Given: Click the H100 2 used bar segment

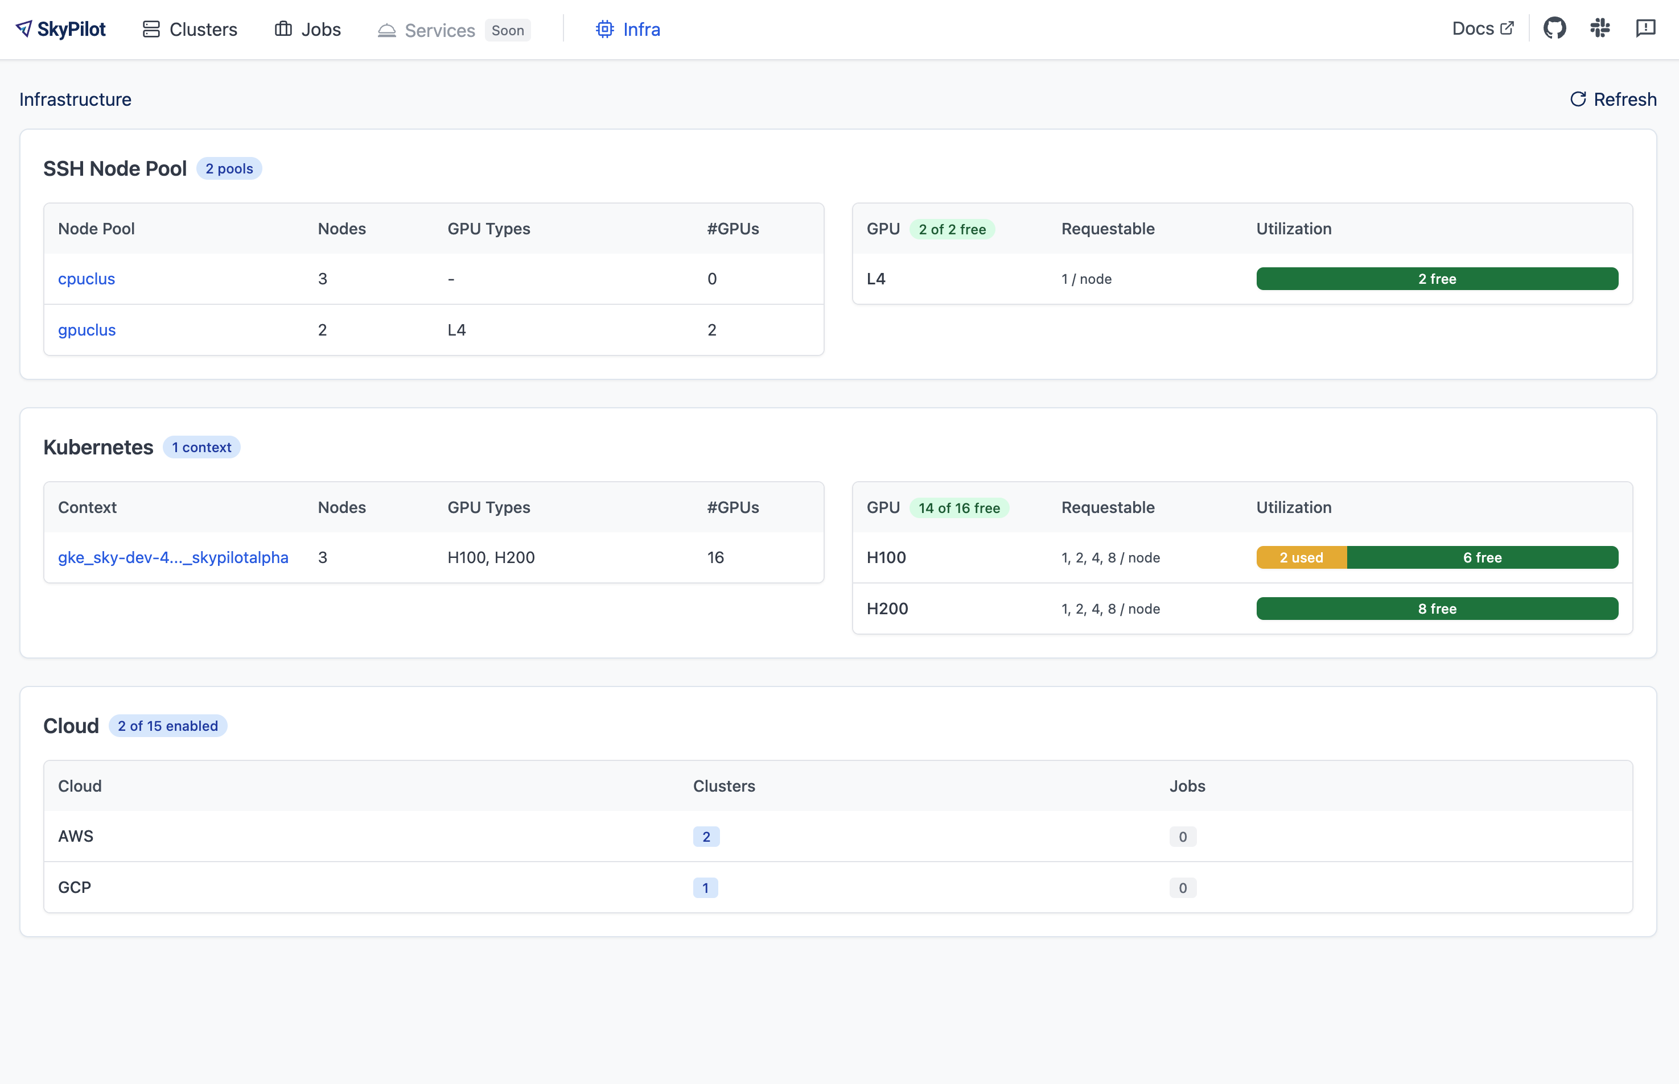Looking at the screenshot, I should tap(1302, 557).
